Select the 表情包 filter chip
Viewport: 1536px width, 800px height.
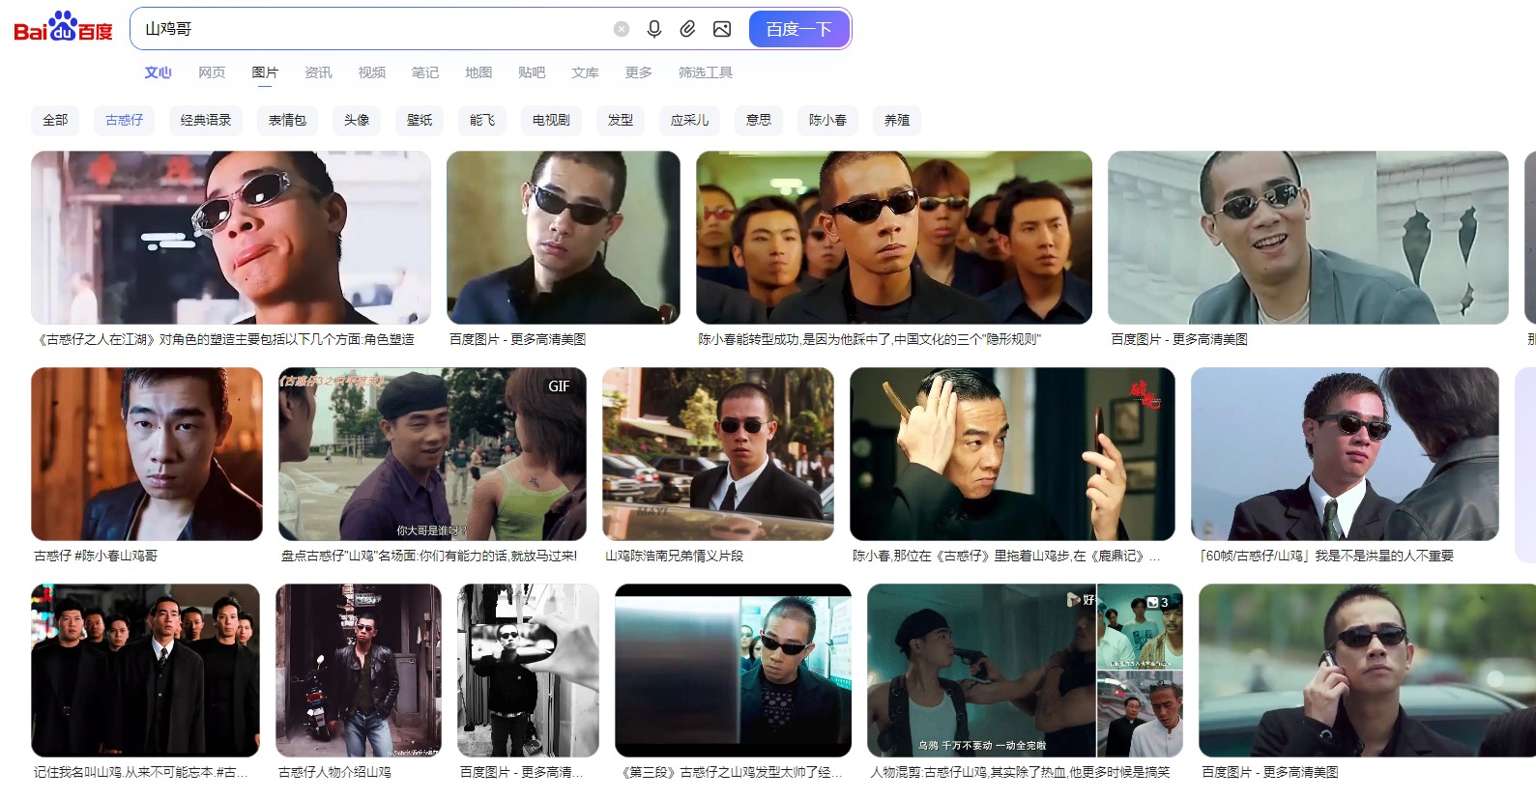(287, 120)
